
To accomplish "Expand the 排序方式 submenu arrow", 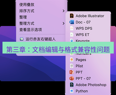I will tap(63, 11).
